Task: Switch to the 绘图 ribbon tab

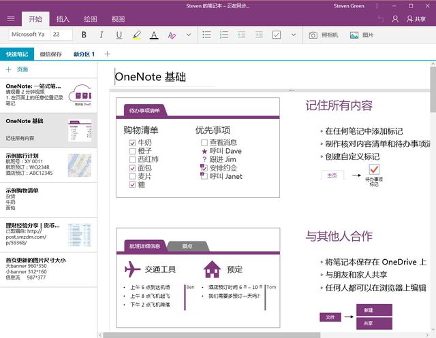Action: pyautogui.click(x=91, y=19)
